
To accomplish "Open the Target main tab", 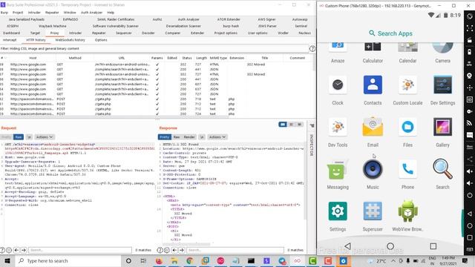I will [35, 33].
